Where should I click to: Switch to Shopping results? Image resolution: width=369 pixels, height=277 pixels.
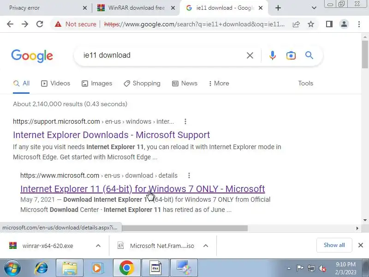[x=142, y=84]
